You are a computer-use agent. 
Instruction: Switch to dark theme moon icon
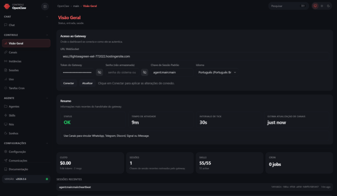click(x=328, y=6)
